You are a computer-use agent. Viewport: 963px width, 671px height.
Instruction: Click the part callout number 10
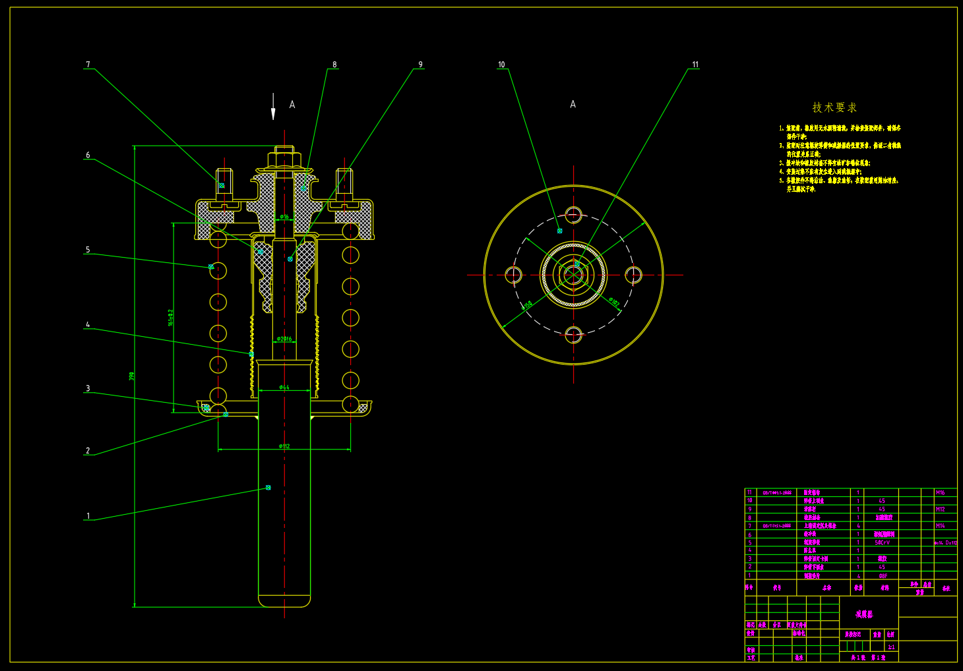(501, 65)
